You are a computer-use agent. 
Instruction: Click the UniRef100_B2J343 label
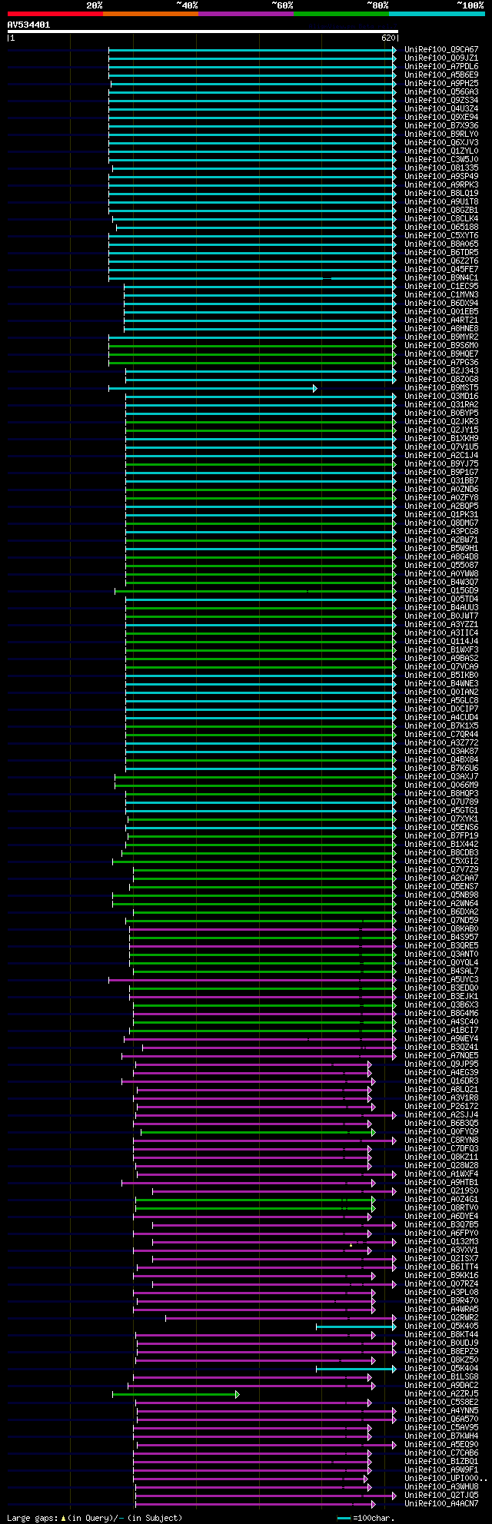[441, 371]
